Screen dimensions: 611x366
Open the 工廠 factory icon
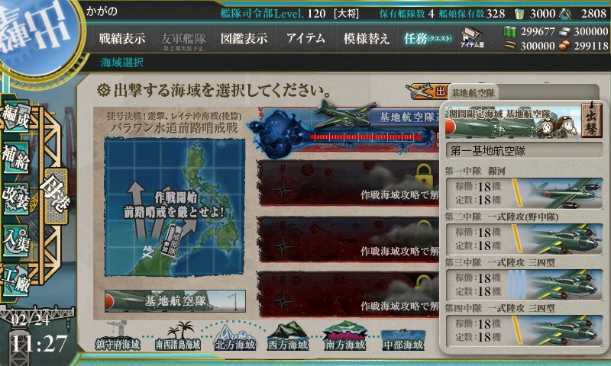coord(16,280)
